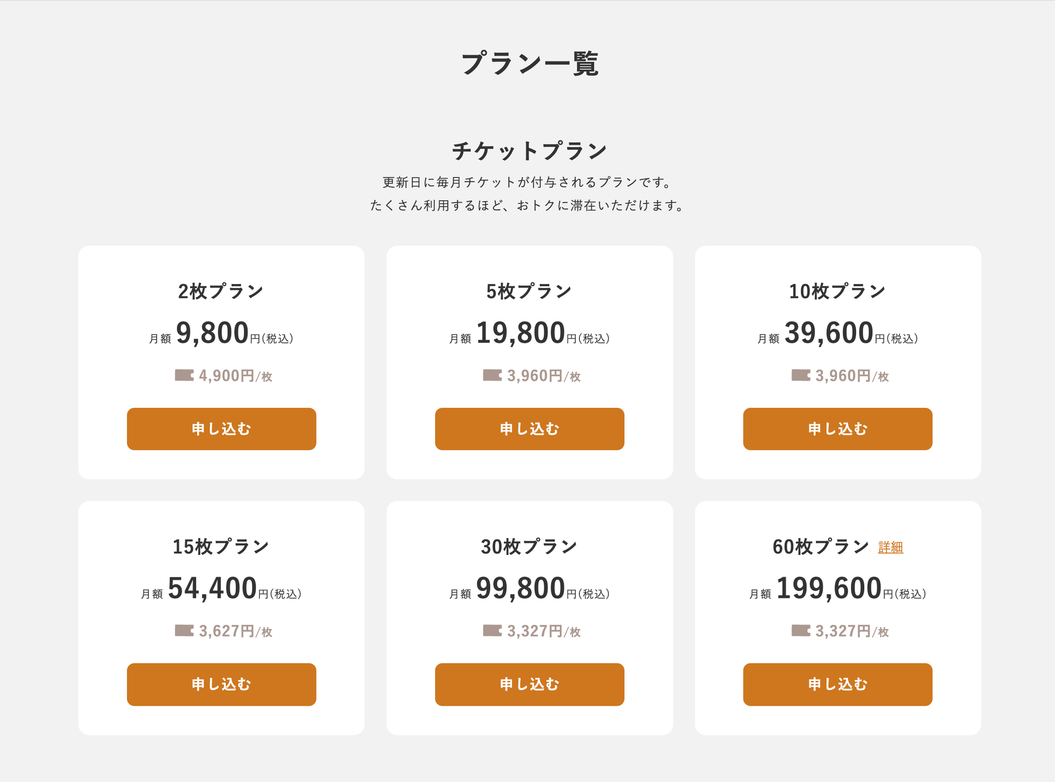Click the 30枚プラン card title

tap(529, 547)
